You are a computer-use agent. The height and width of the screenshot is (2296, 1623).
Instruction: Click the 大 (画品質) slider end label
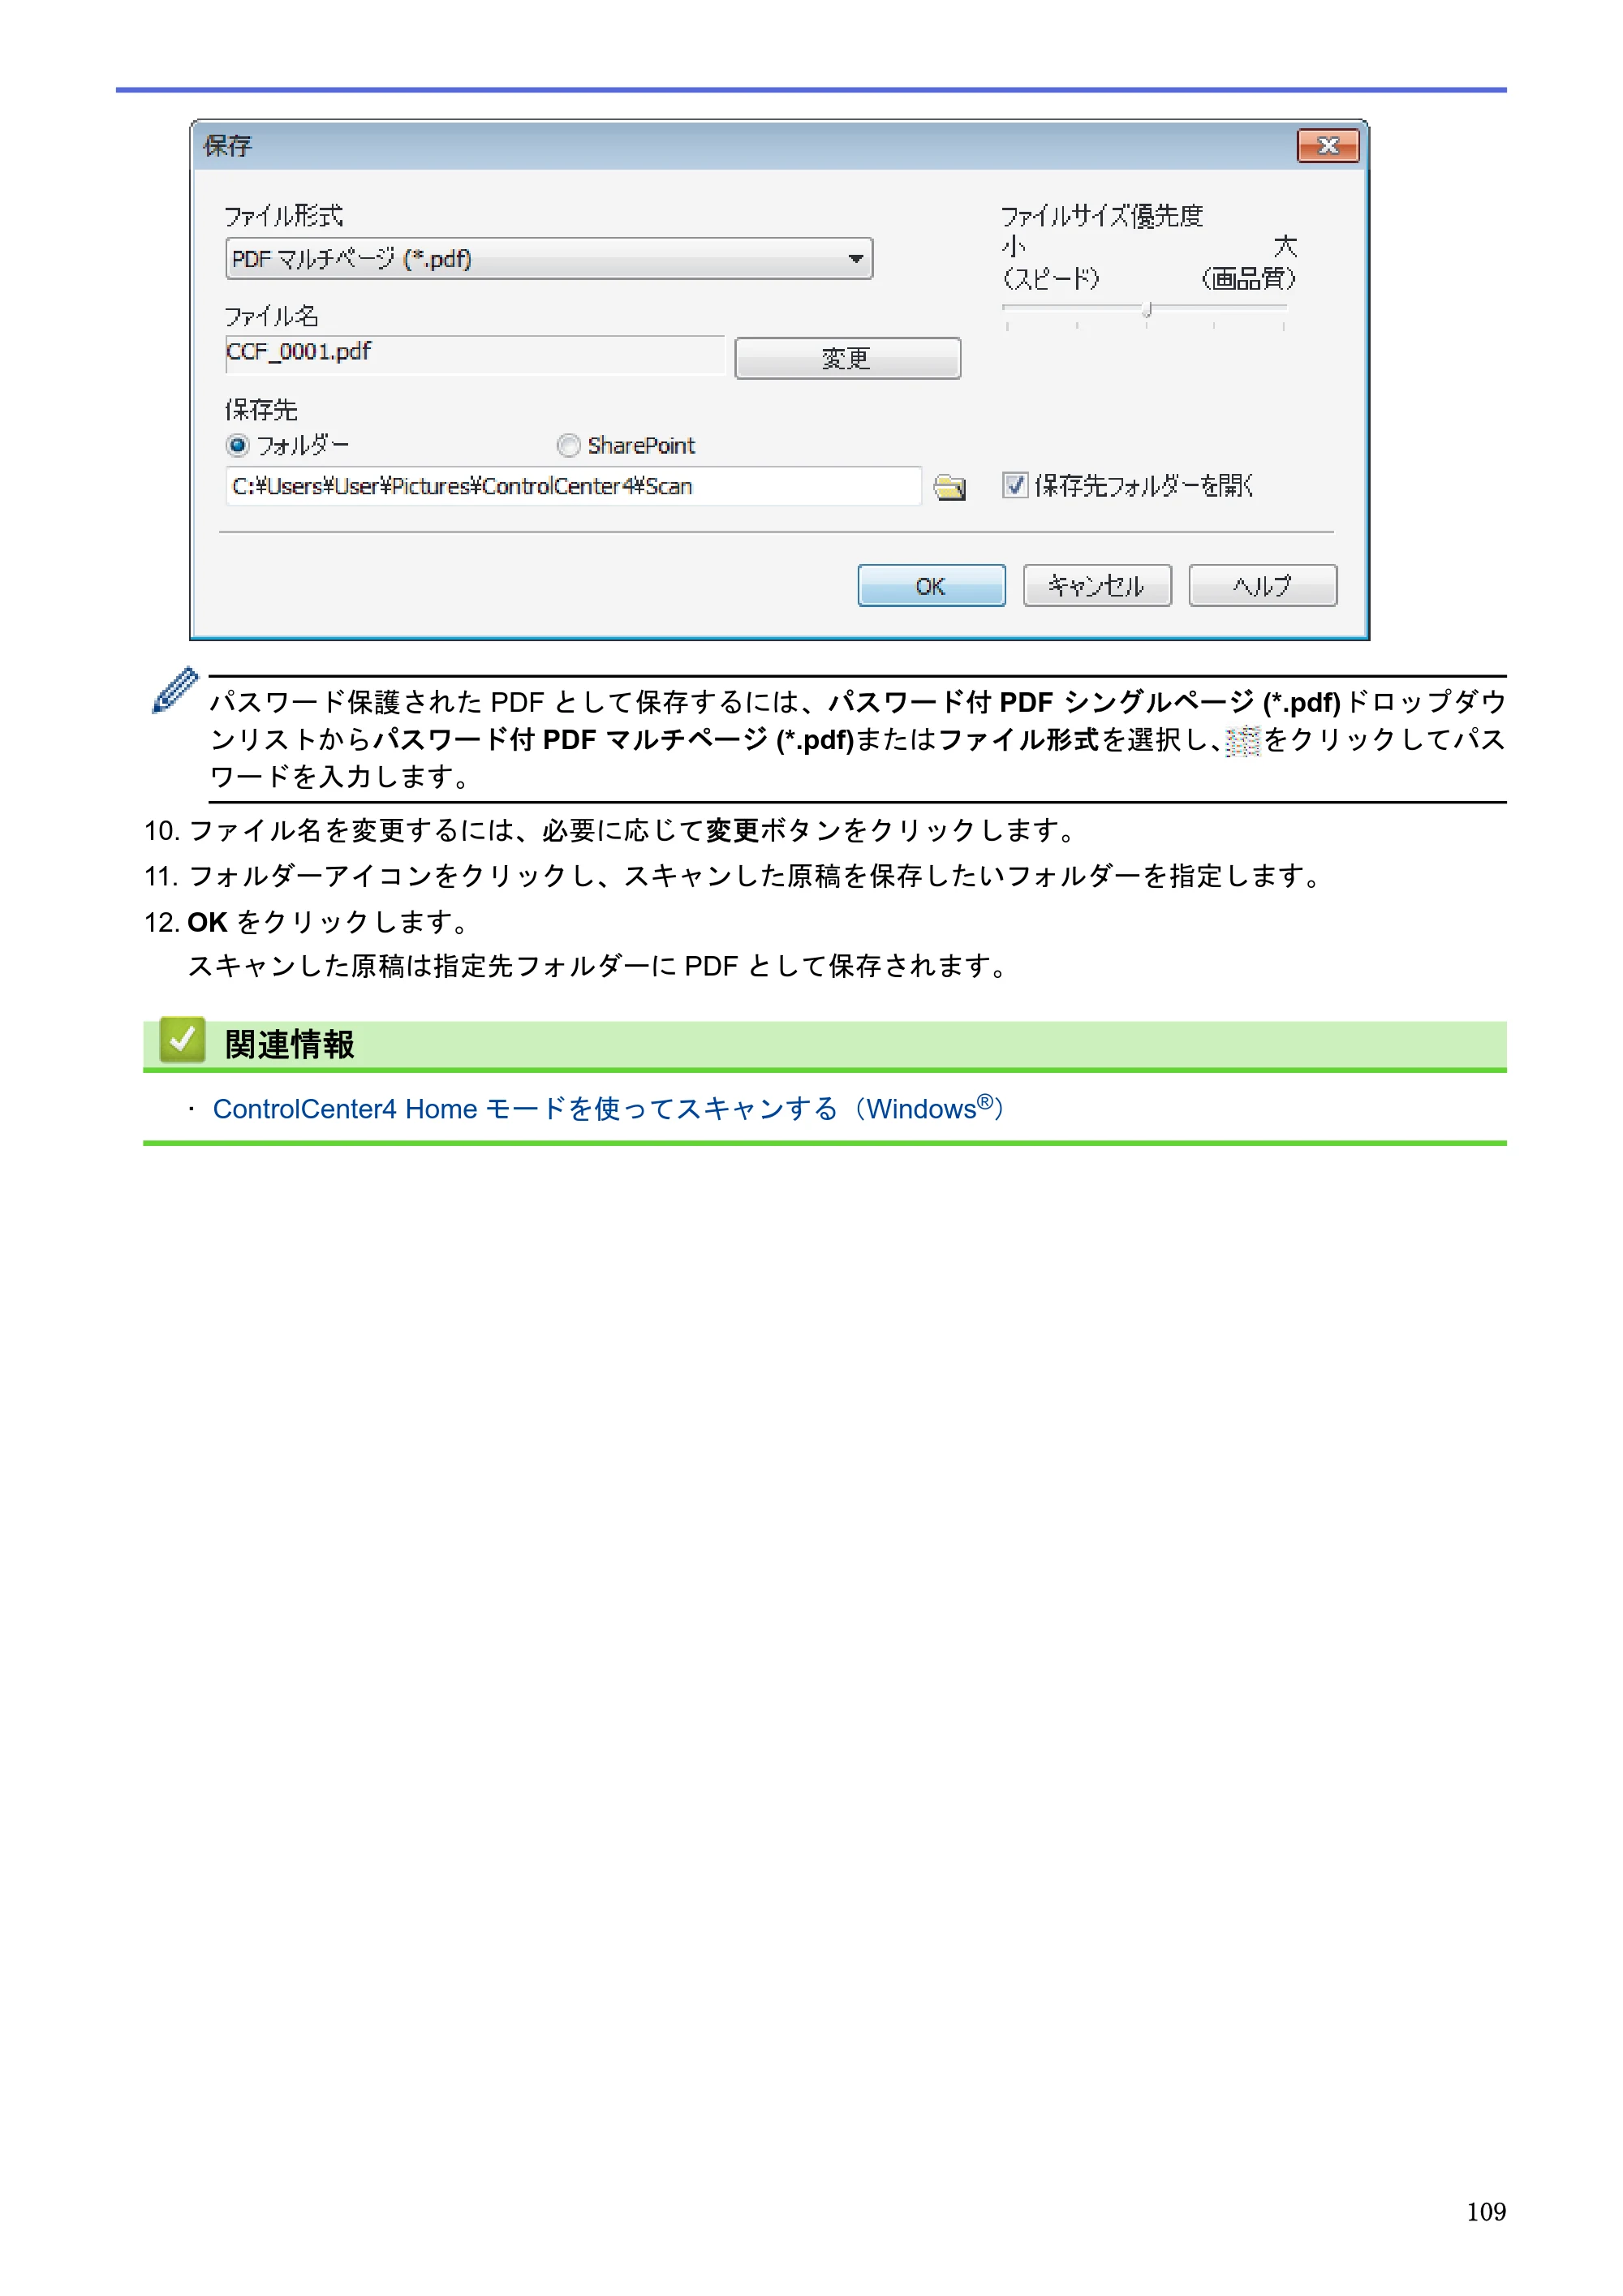click(x=1249, y=262)
